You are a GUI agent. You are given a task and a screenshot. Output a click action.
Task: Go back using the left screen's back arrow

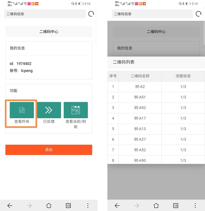tap(10, 206)
